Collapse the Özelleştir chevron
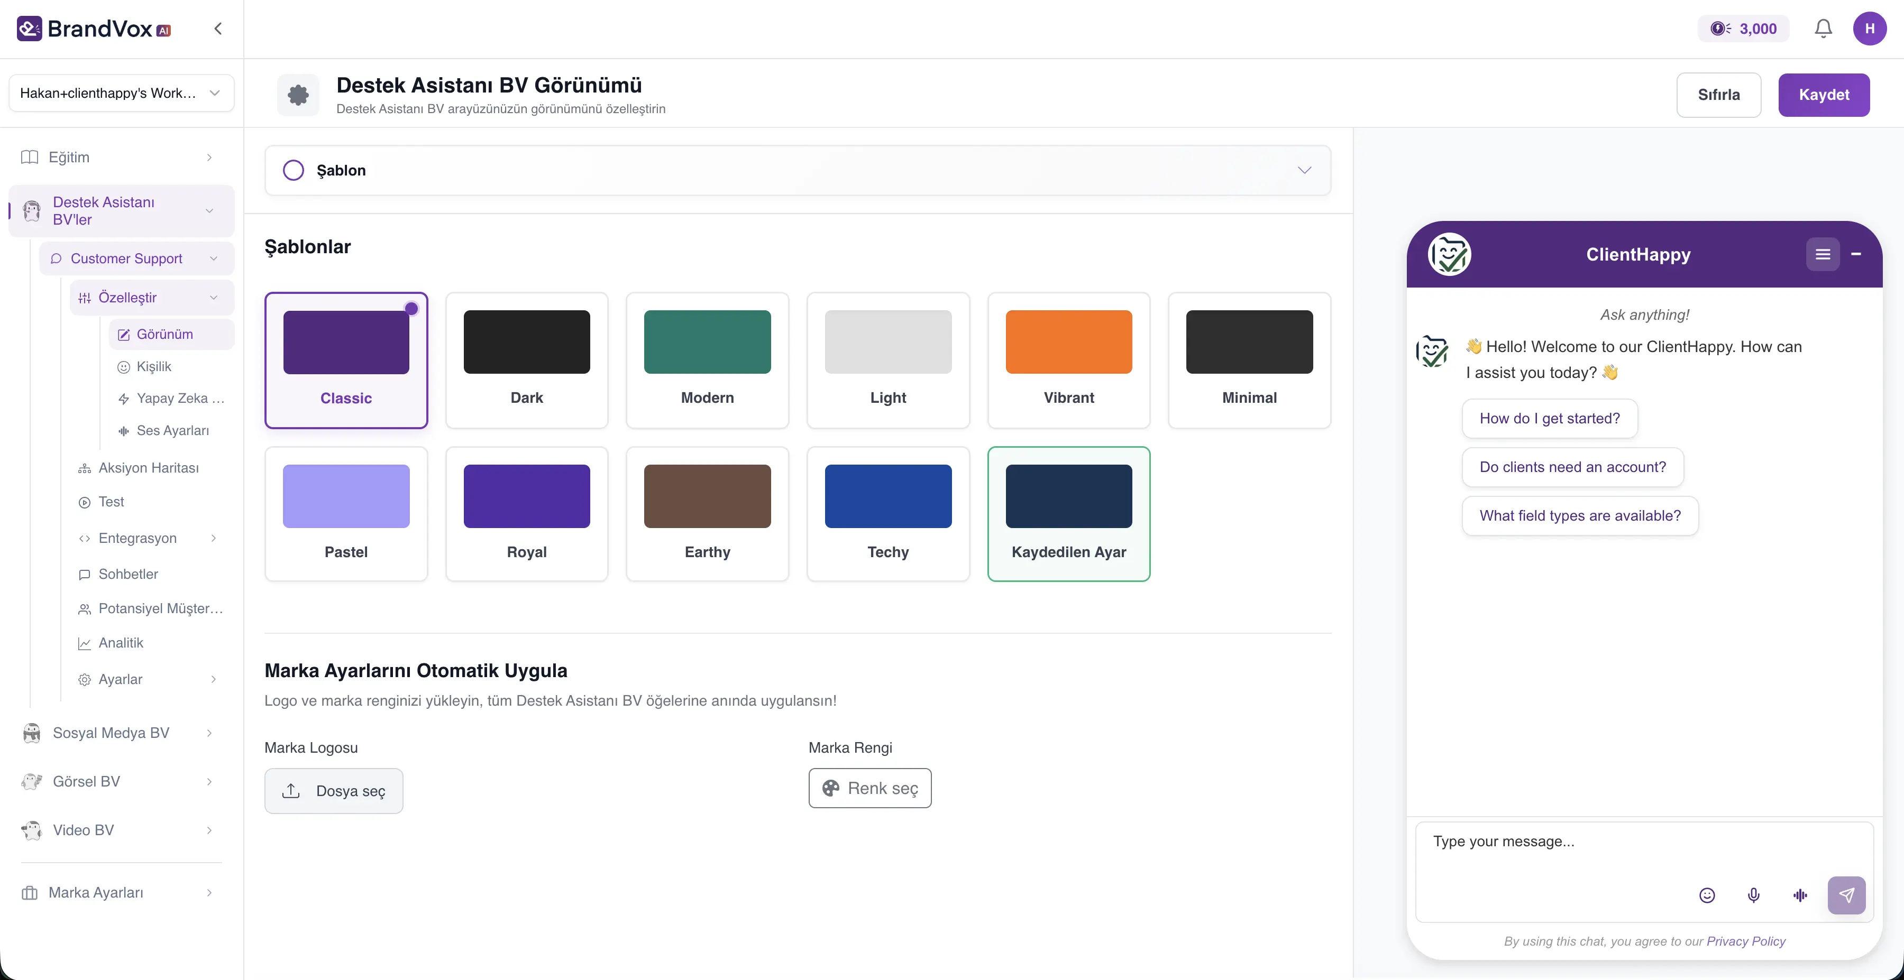 (x=214, y=298)
